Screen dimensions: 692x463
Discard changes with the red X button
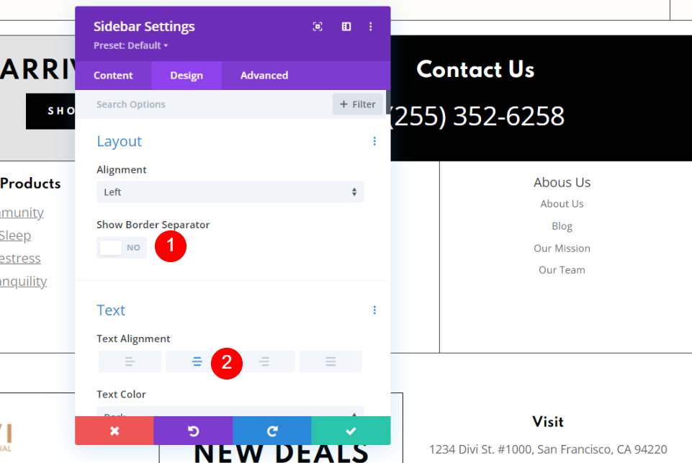tap(114, 431)
